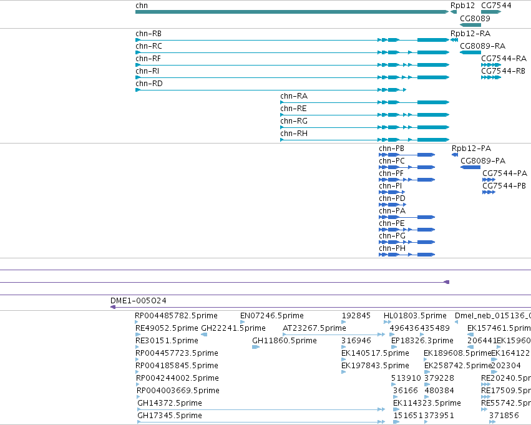Screen dimensions: 531x425
Task: Select protein chn-PE
Action: click(392, 224)
